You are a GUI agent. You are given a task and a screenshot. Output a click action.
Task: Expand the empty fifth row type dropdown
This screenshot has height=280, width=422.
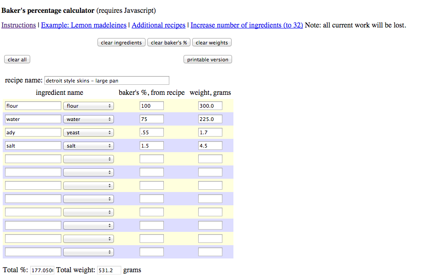(x=88, y=159)
